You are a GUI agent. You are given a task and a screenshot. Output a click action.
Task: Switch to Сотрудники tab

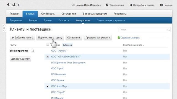[x=69, y=14]
